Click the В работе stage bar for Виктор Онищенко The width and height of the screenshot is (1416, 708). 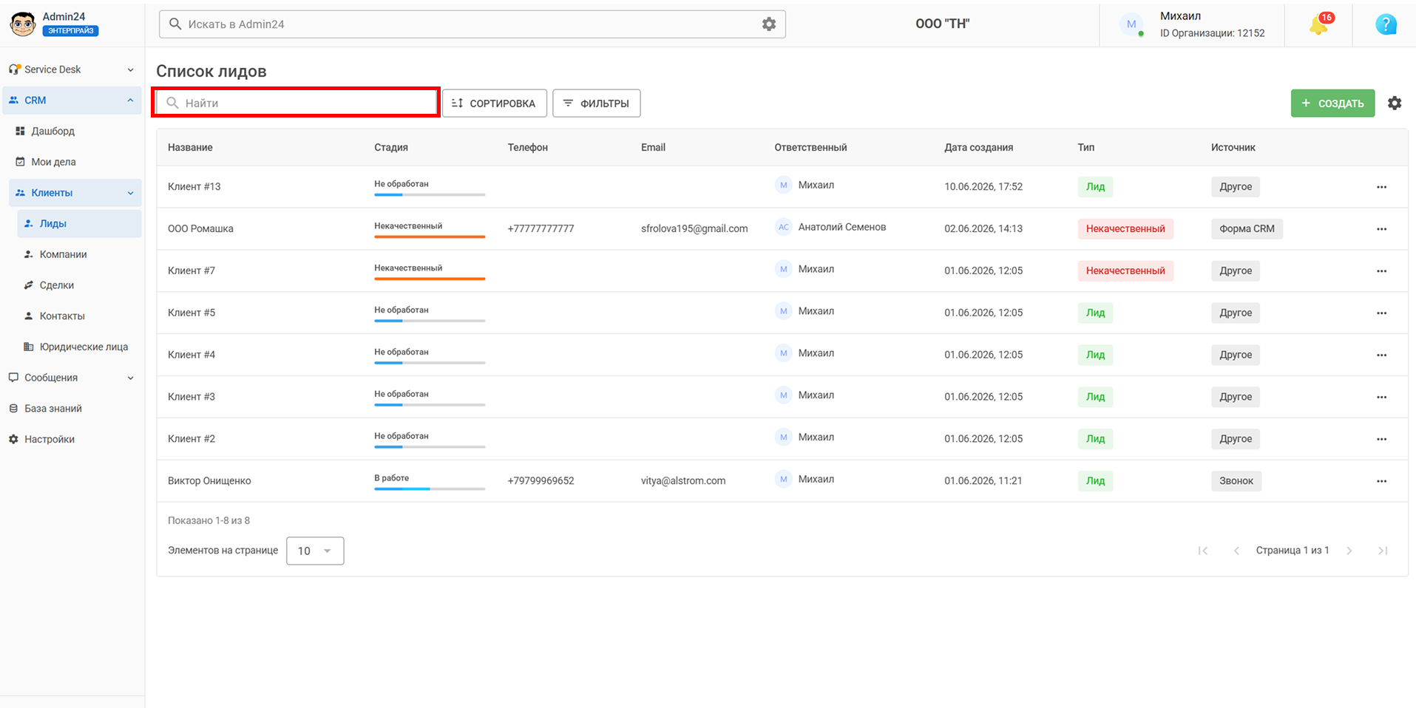pos(430,489)
